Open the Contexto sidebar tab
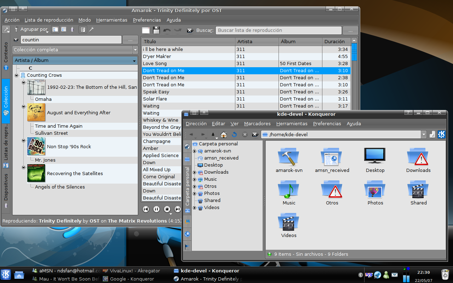The width and height of the screenshot is (453, 283). 6,57
